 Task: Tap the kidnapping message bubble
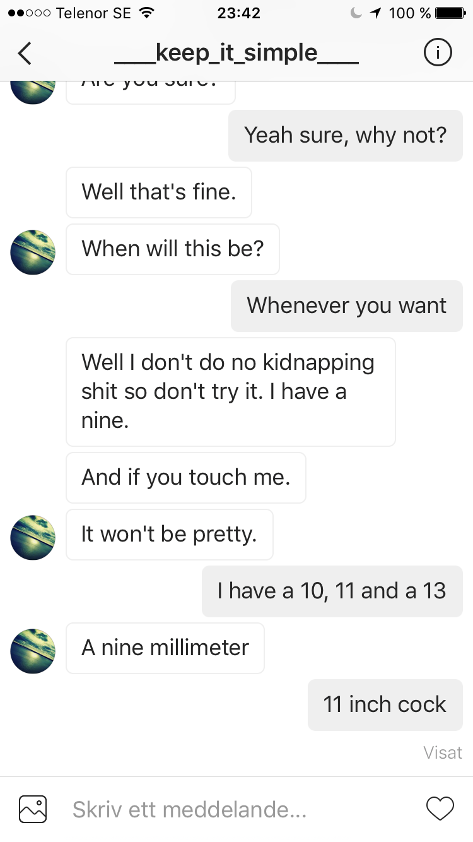click(x=231, y=392)
